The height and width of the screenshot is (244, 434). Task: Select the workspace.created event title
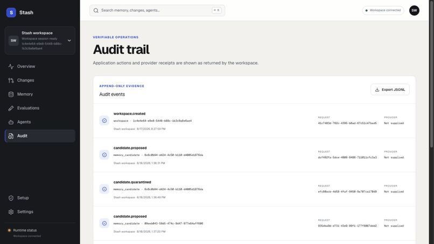tap(129, 113)
